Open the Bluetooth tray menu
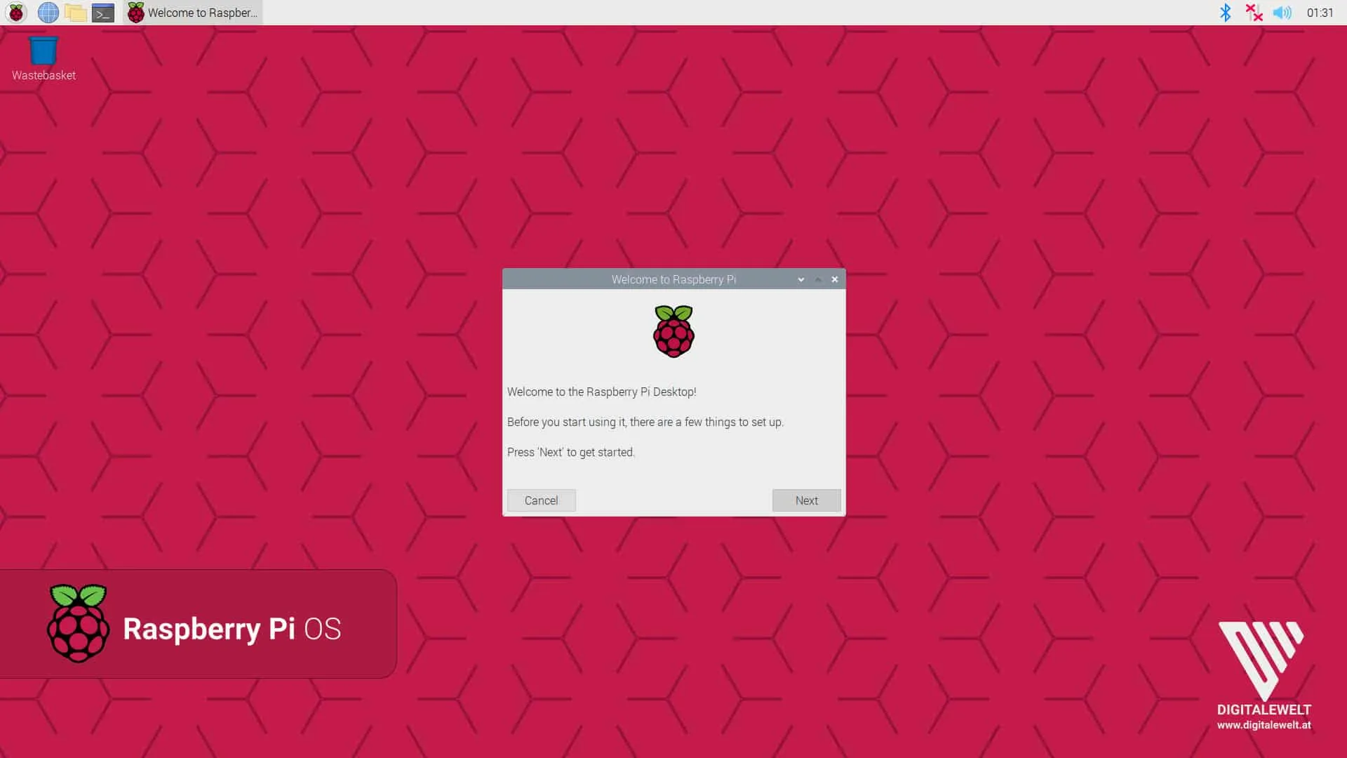The image size is (1347, 758). (1225, 13)
